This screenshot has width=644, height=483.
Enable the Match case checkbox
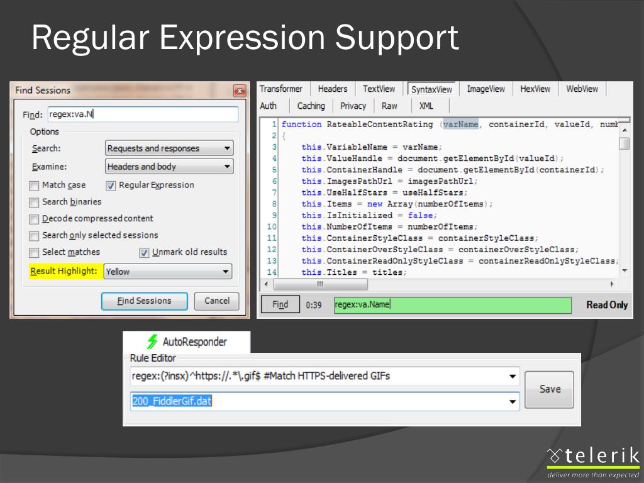pyautogui.click(x=34, y=186)
